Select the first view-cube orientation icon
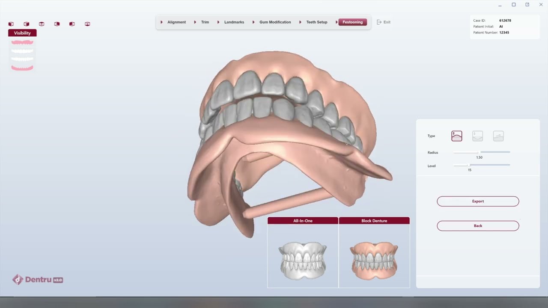This screenshot has height=308, width=548. point(11,24)
